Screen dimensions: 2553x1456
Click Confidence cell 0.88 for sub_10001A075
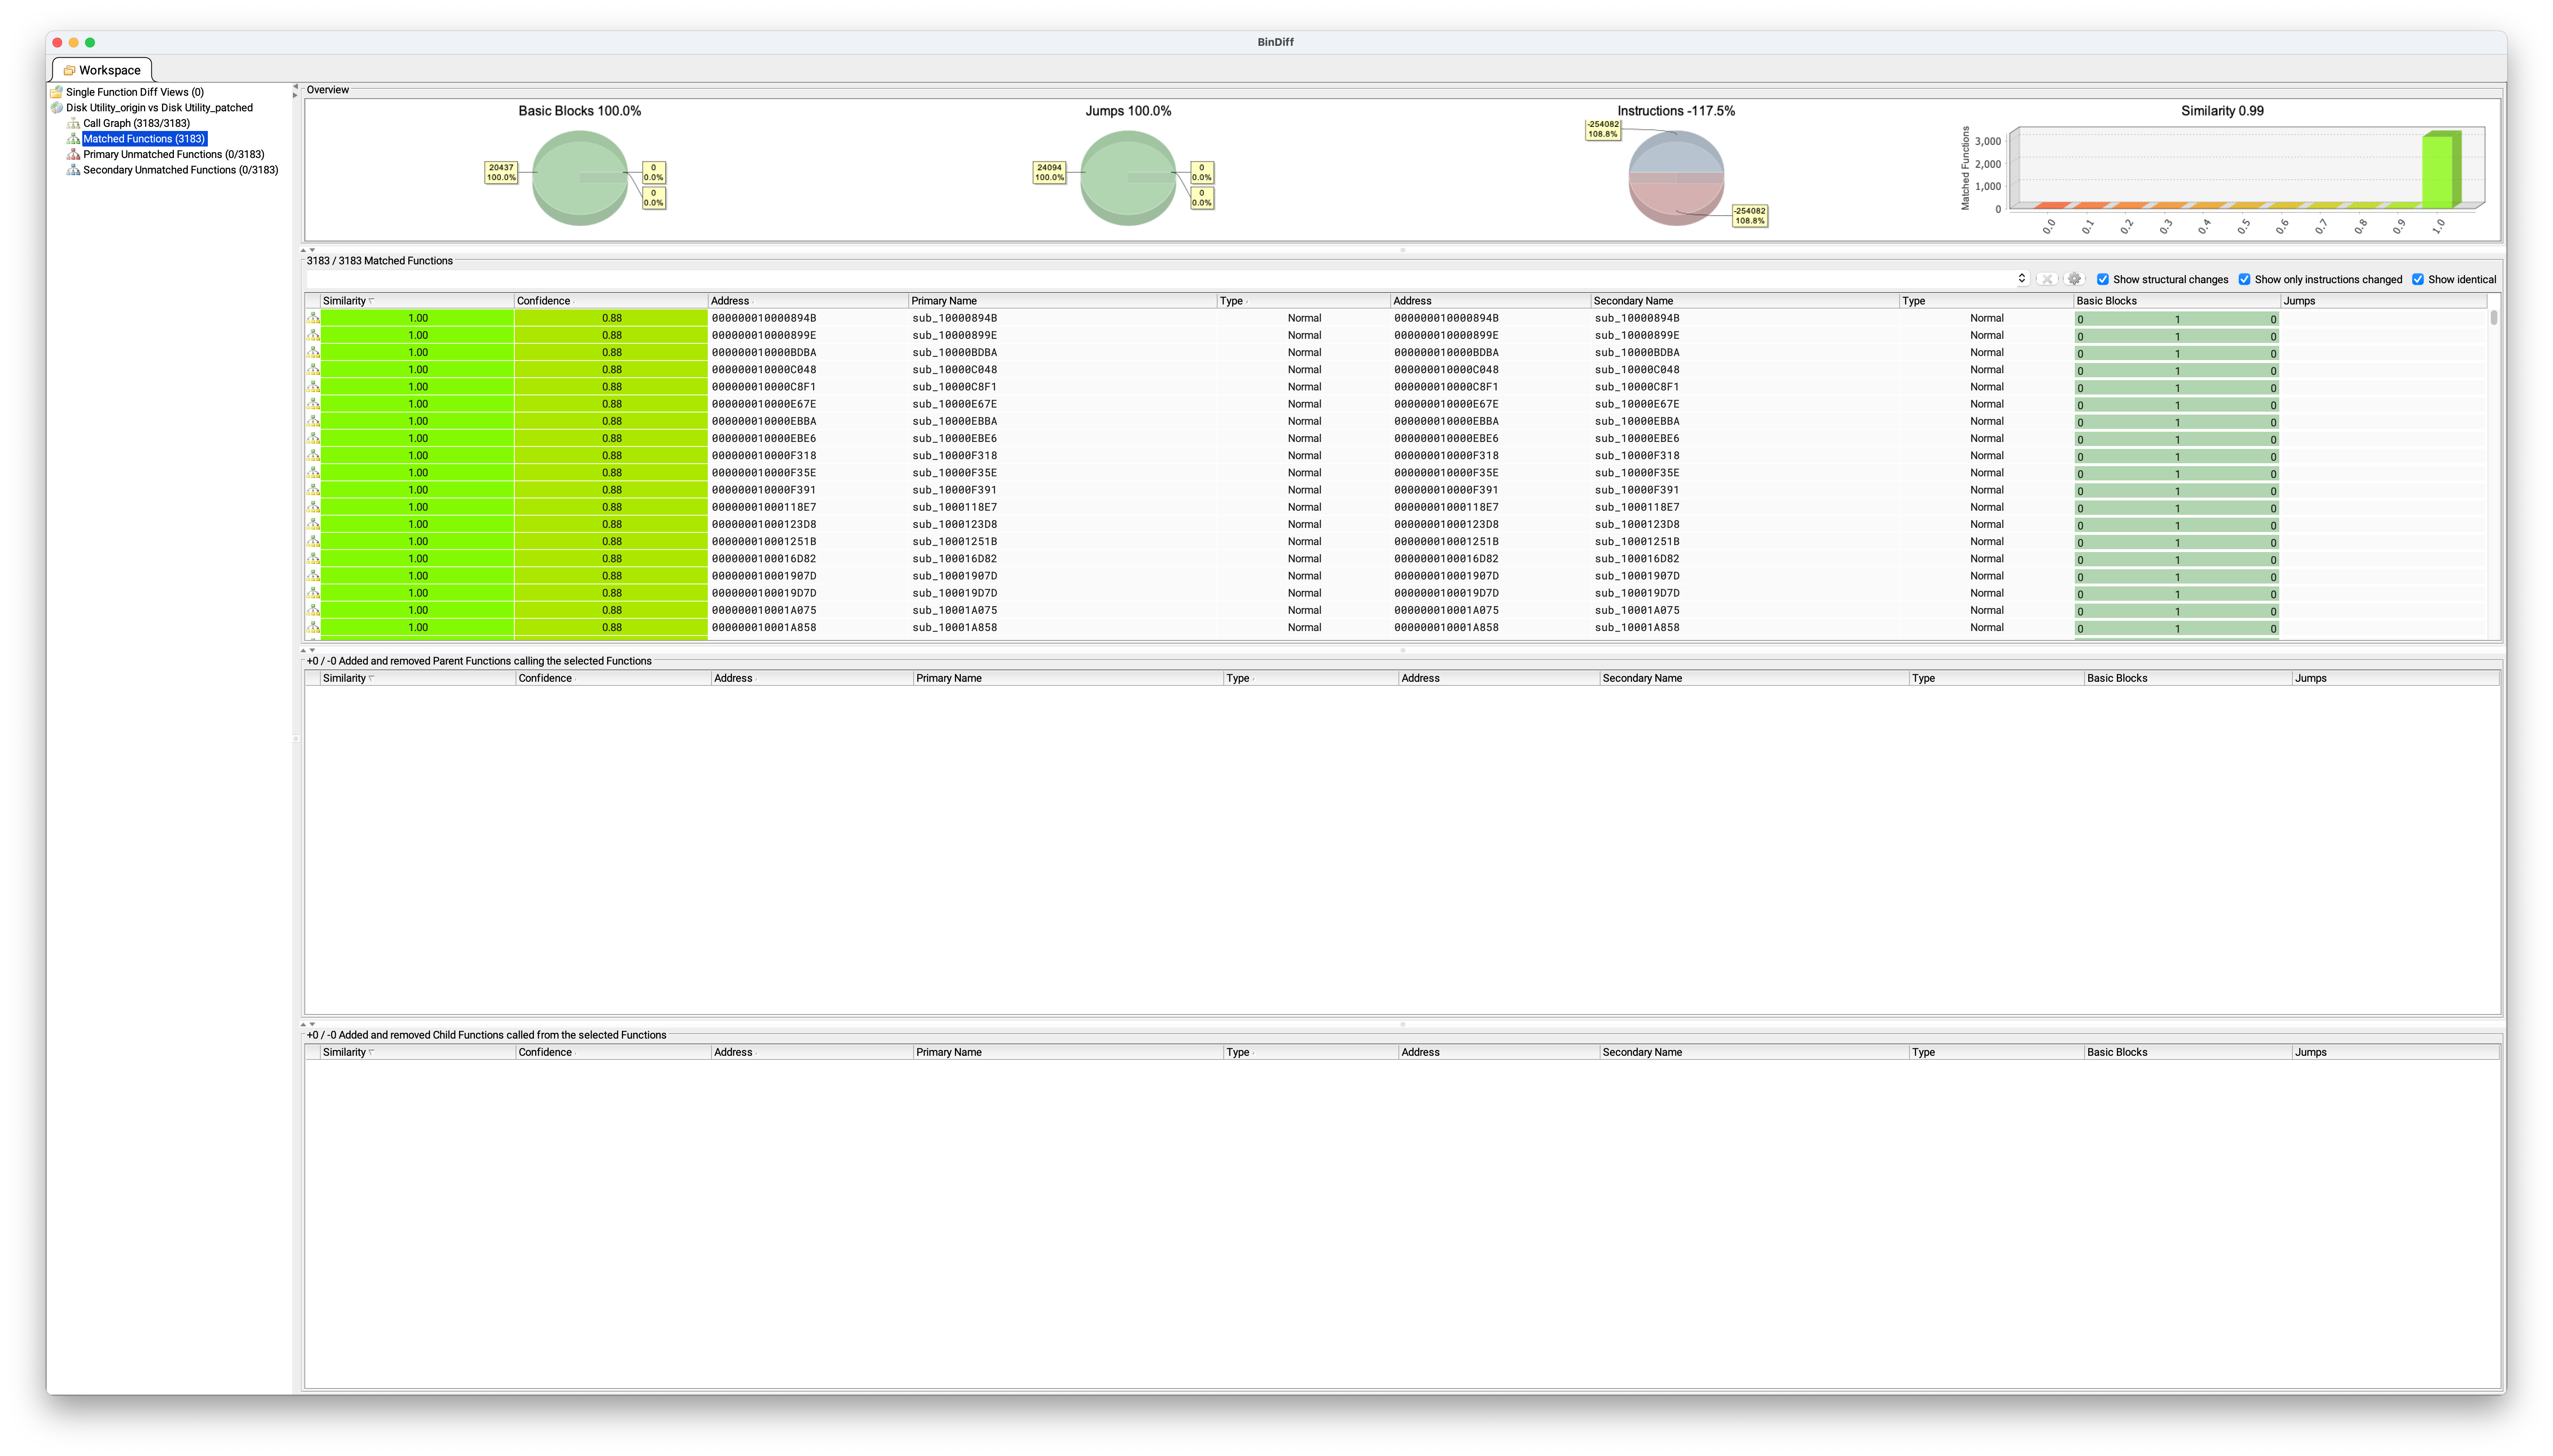[611, 611]
